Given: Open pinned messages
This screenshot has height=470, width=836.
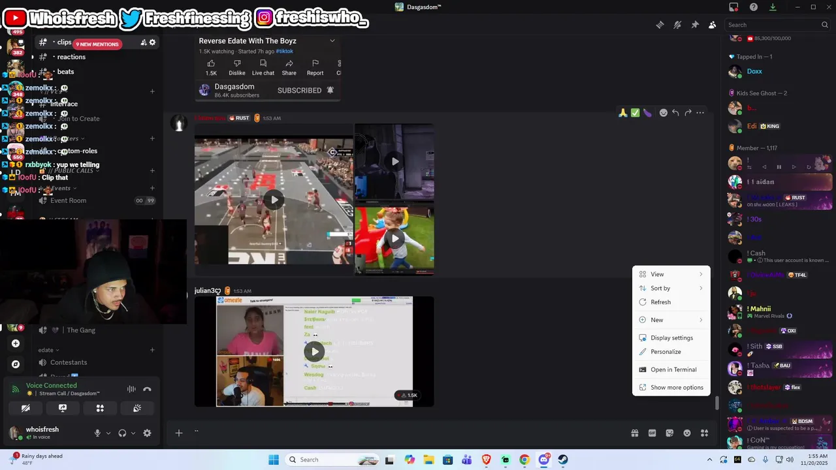Looking at the screenshot, I should click(695, 25).
